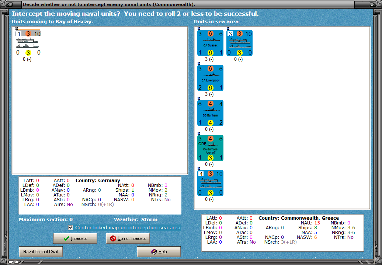Click the Units in sea area heading
Image resolution: width=382 pixels, height=265 pixels.
point(216,22)
